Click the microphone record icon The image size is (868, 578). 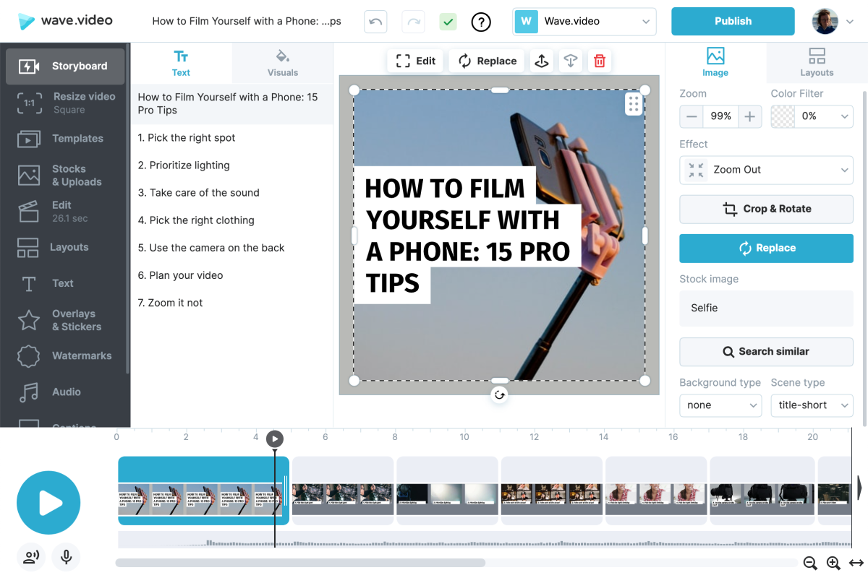(66, 557)
